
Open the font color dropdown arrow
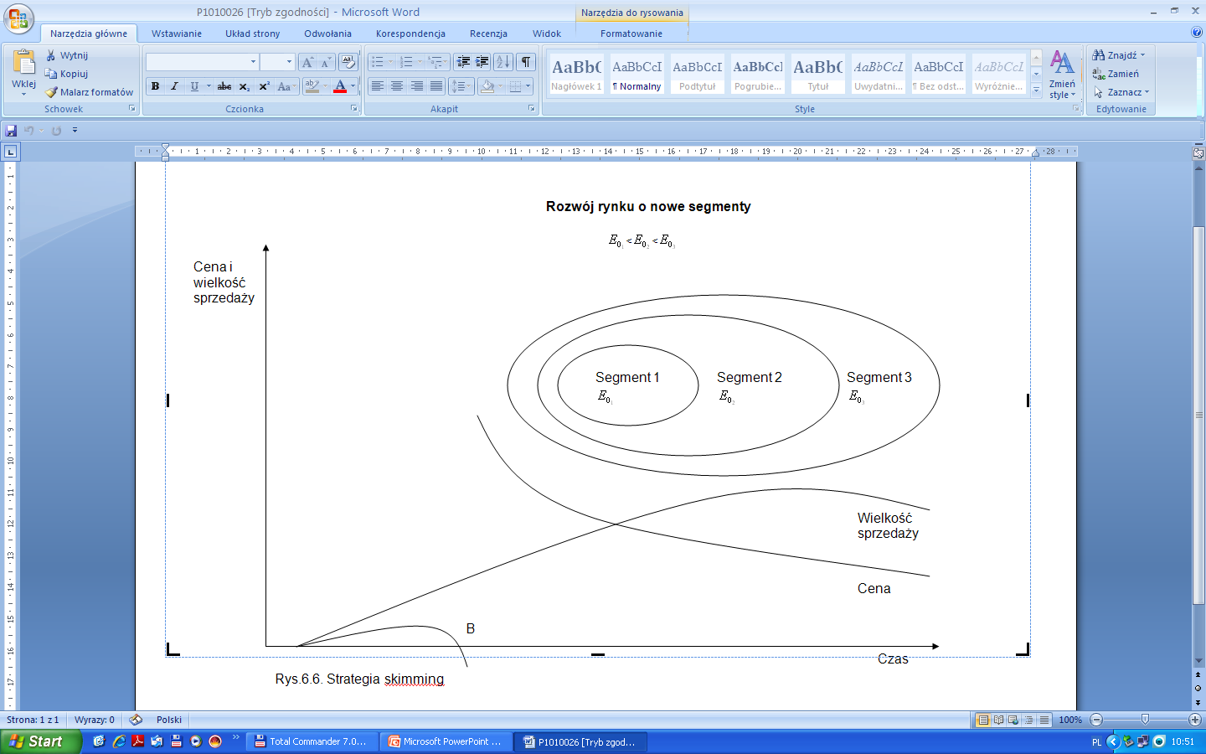353,86
